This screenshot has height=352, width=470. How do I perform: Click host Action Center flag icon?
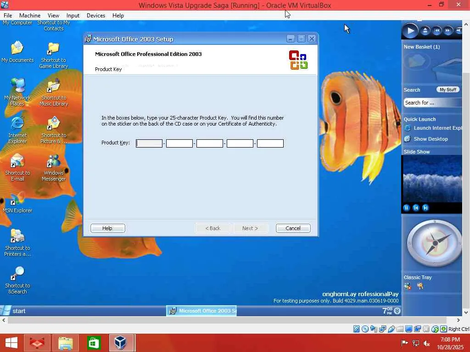(x=405, y=343)
